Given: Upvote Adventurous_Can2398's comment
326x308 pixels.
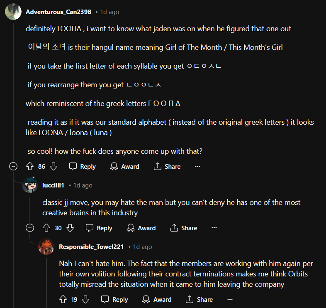Looking at the screenshot, I should tap(29, 167).
